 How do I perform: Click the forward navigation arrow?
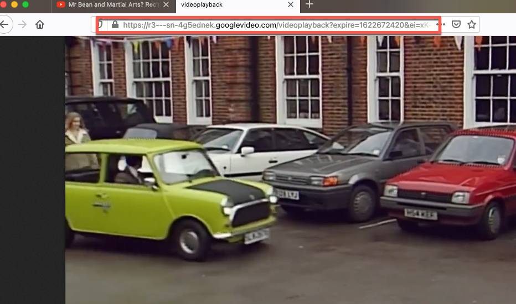pos(22,24)
